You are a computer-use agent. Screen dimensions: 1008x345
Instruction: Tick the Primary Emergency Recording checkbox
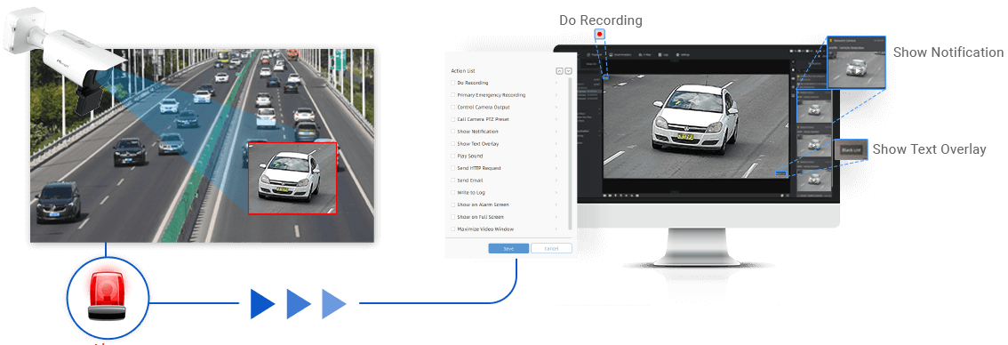tap(453, 95)
